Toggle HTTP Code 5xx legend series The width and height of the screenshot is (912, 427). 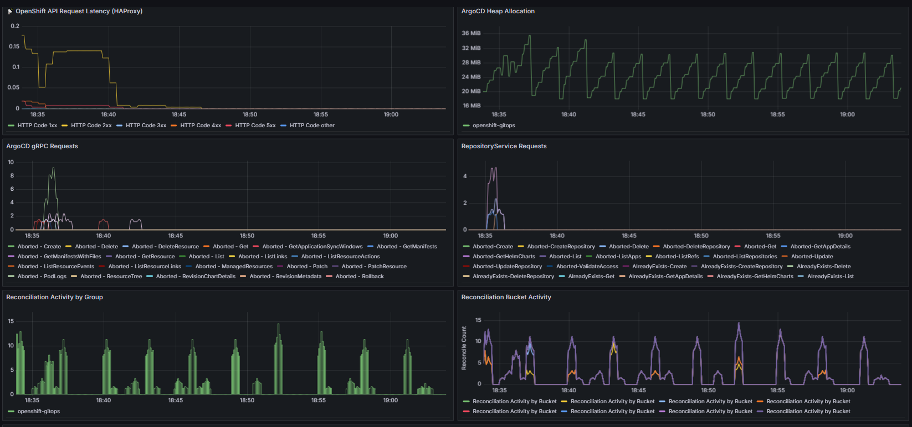255,126
